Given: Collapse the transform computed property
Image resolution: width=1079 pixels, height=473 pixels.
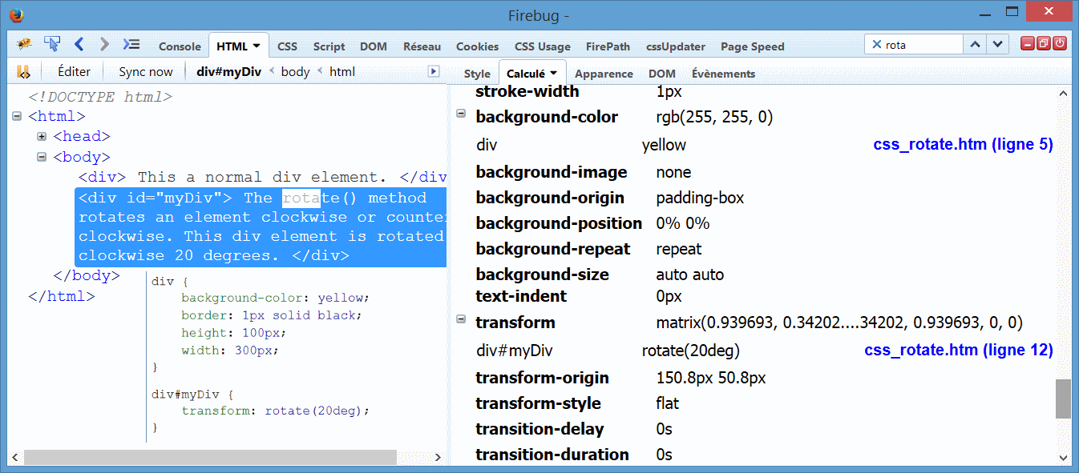Looking at the screenshot, I should point(461,319).
